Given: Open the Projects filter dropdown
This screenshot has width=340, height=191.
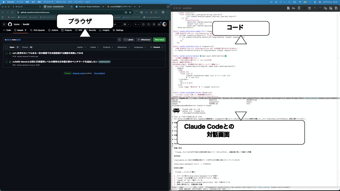Looking at the screenshot, I should [108, 47].
